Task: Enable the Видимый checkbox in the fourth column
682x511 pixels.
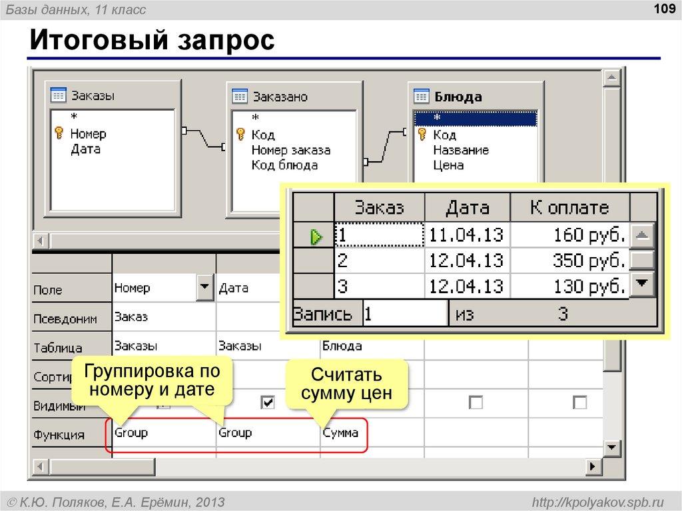Action: tap(476, 402)
